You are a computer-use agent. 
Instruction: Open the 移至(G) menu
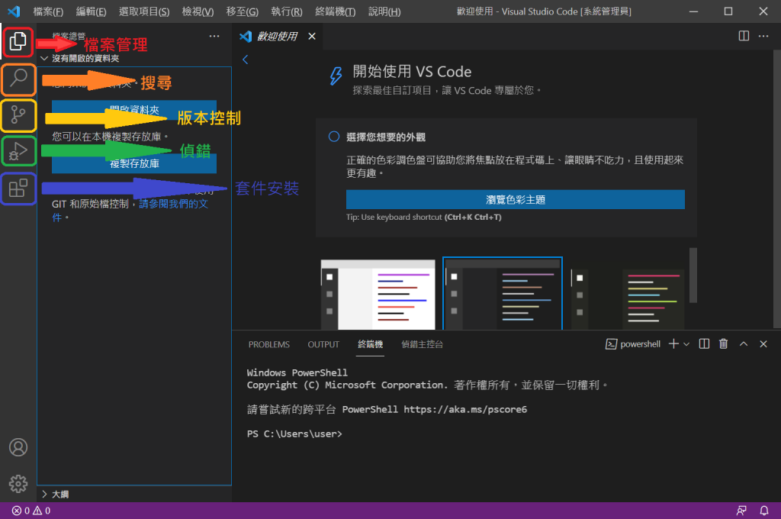[242, 11]
